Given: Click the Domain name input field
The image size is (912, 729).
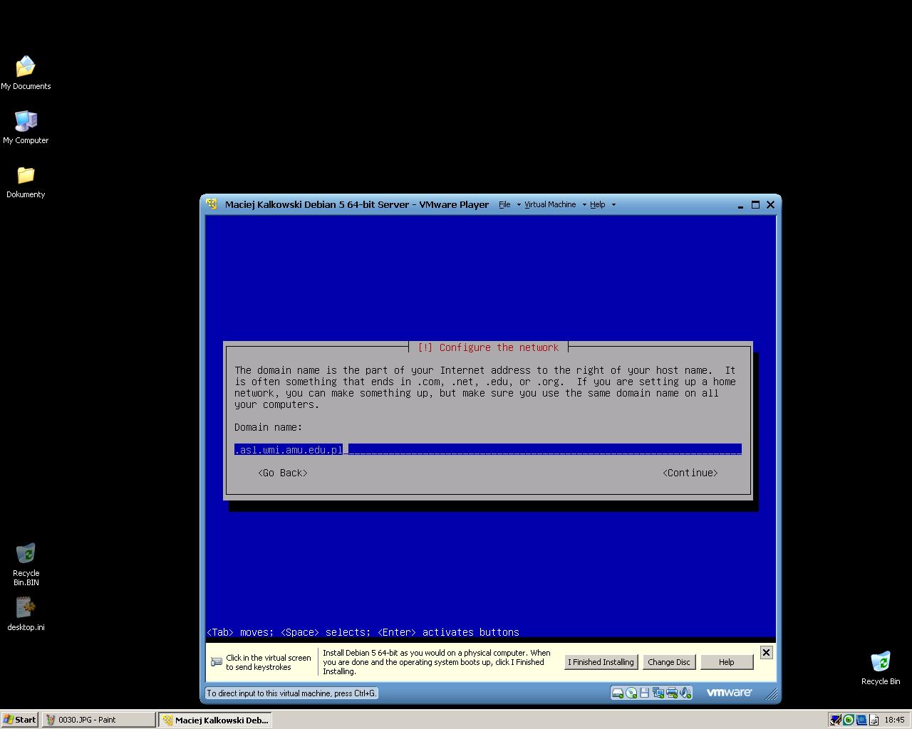Looking at the screenshot, I should (x=488, y=449).
